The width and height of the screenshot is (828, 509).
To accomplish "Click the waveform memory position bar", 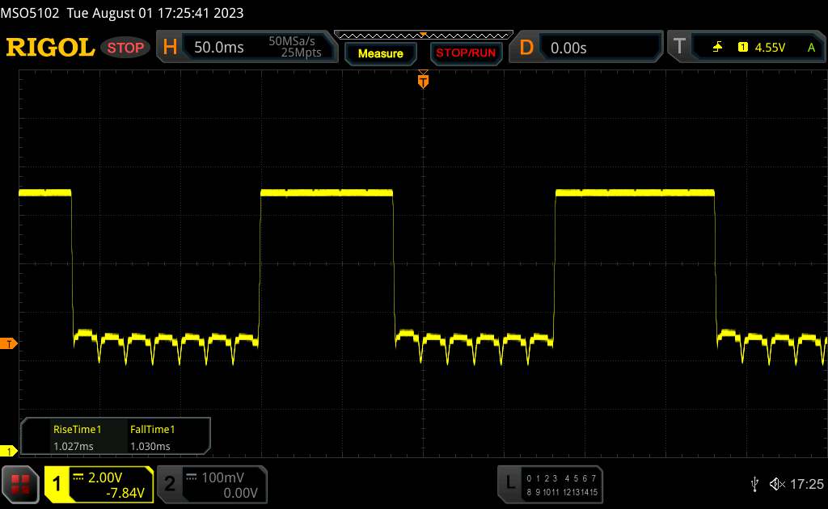I will point(423,35).
